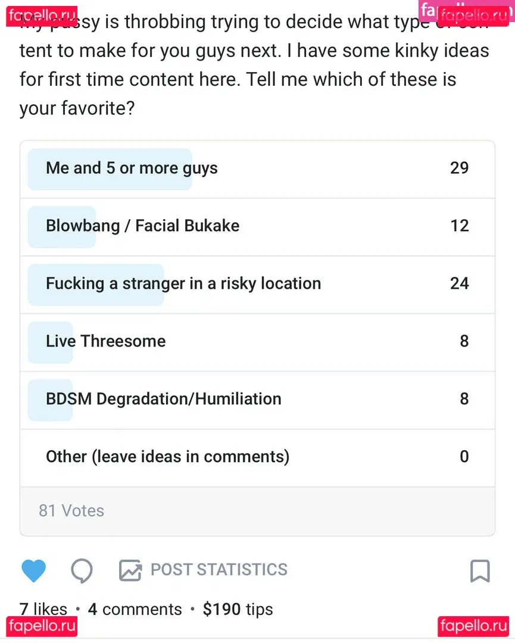Click the top-right fapello.ru watermark
The image size is (515, 643).
point(473,15)
